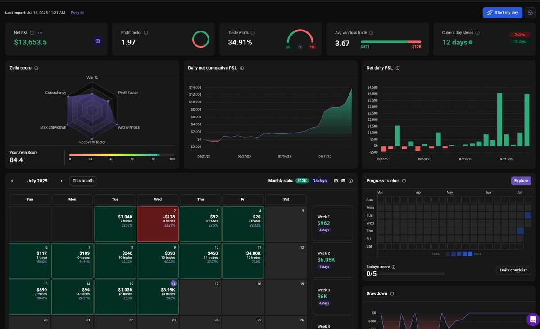Click the Zella score radar chart

[x=92, y=111]
